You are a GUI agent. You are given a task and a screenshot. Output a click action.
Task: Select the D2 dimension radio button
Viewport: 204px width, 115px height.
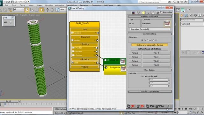(x=148, y=40)
